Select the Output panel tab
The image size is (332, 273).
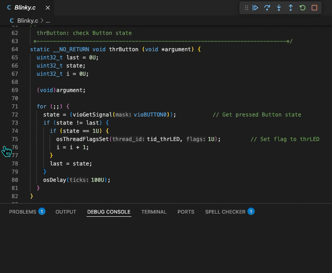pos(65,212)
